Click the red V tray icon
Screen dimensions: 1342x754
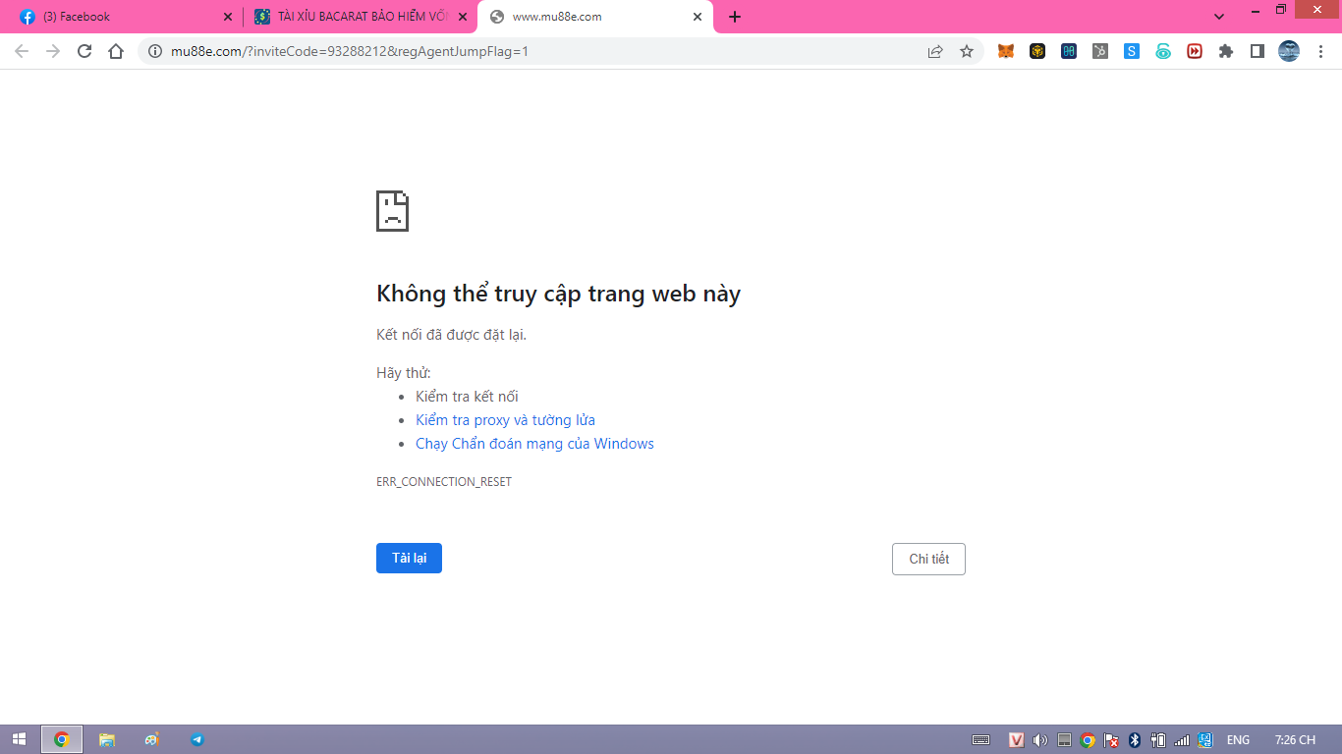point(1017,740)
